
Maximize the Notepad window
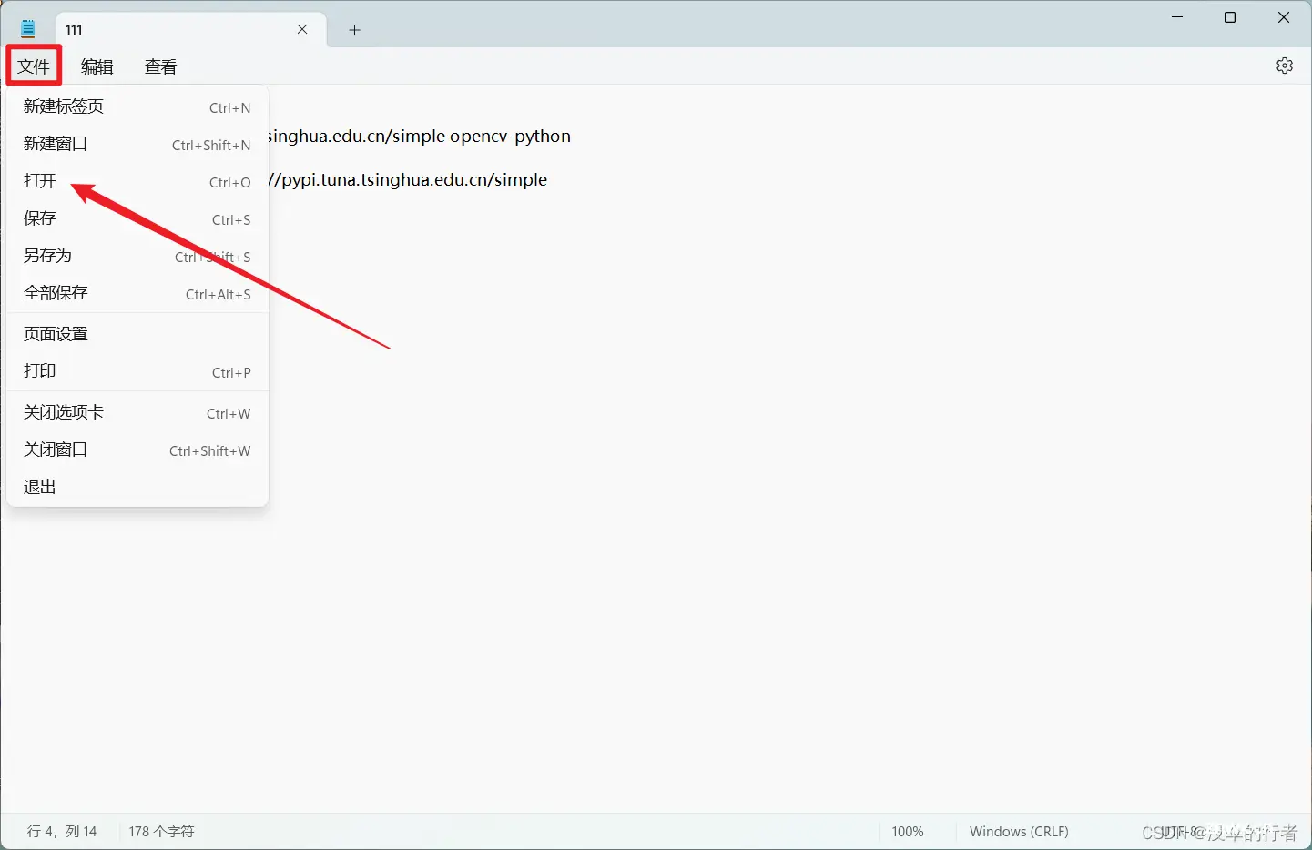pos(1230,17)
